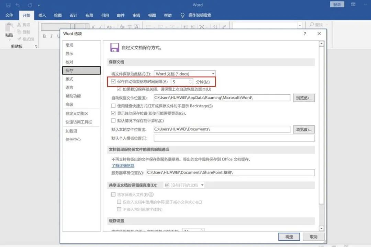Viewport: 371px width, 247px height.
Task: Click the 服务器草稿位置 path field
Action: (231, 173)
